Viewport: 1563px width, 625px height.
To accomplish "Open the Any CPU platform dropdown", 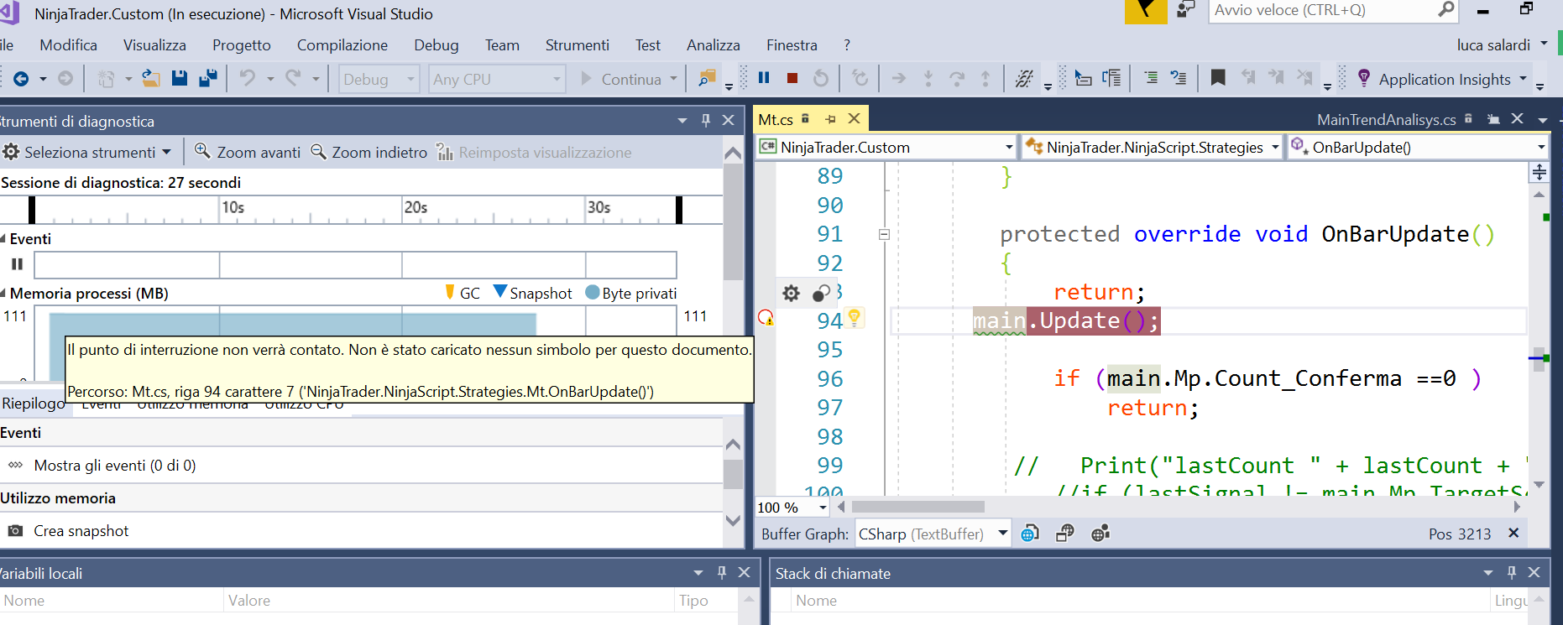I will 496,79.
